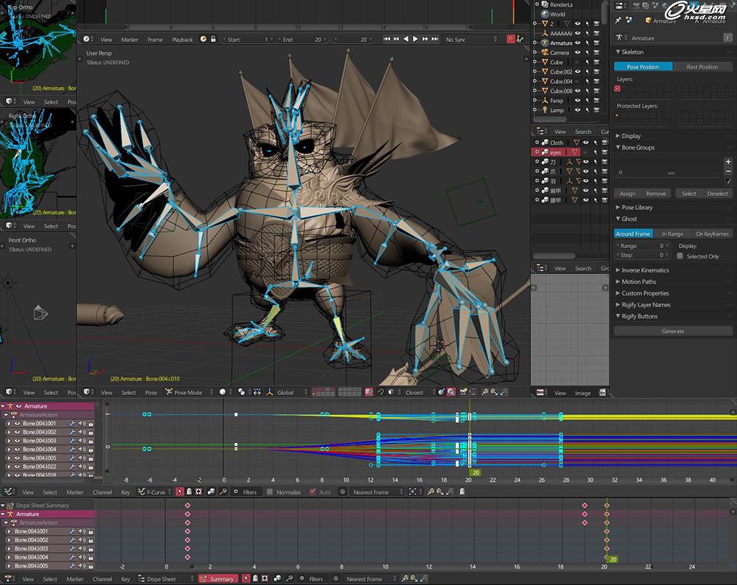This screenshot has width=737, height=585.
Task: Toggle visibility eye of the Cloth group
Action: (x=586, y=142)
